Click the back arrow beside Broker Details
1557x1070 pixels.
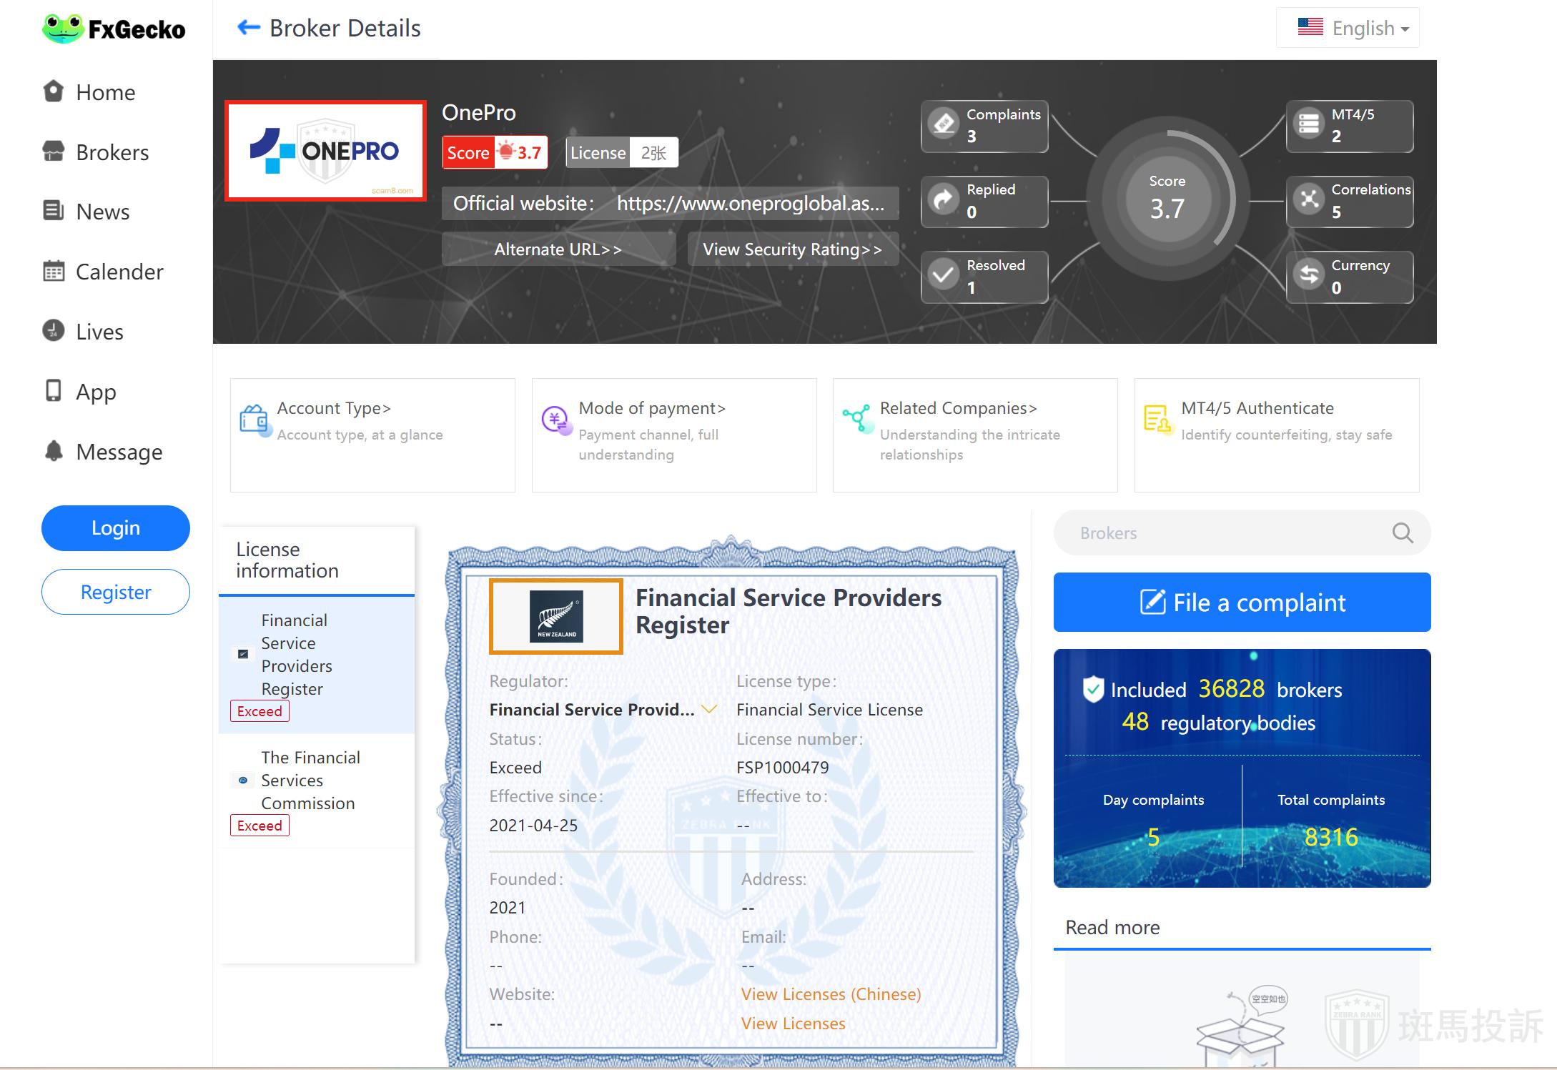[248, 28]
